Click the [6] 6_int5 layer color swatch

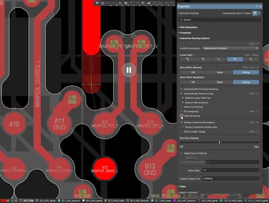click(128, 200)
